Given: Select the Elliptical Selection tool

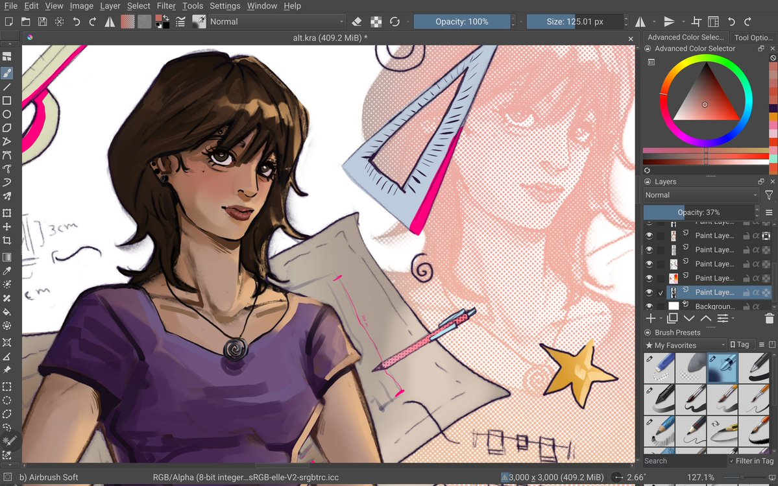Looking at the screenshot, I should tap(7, 400).
